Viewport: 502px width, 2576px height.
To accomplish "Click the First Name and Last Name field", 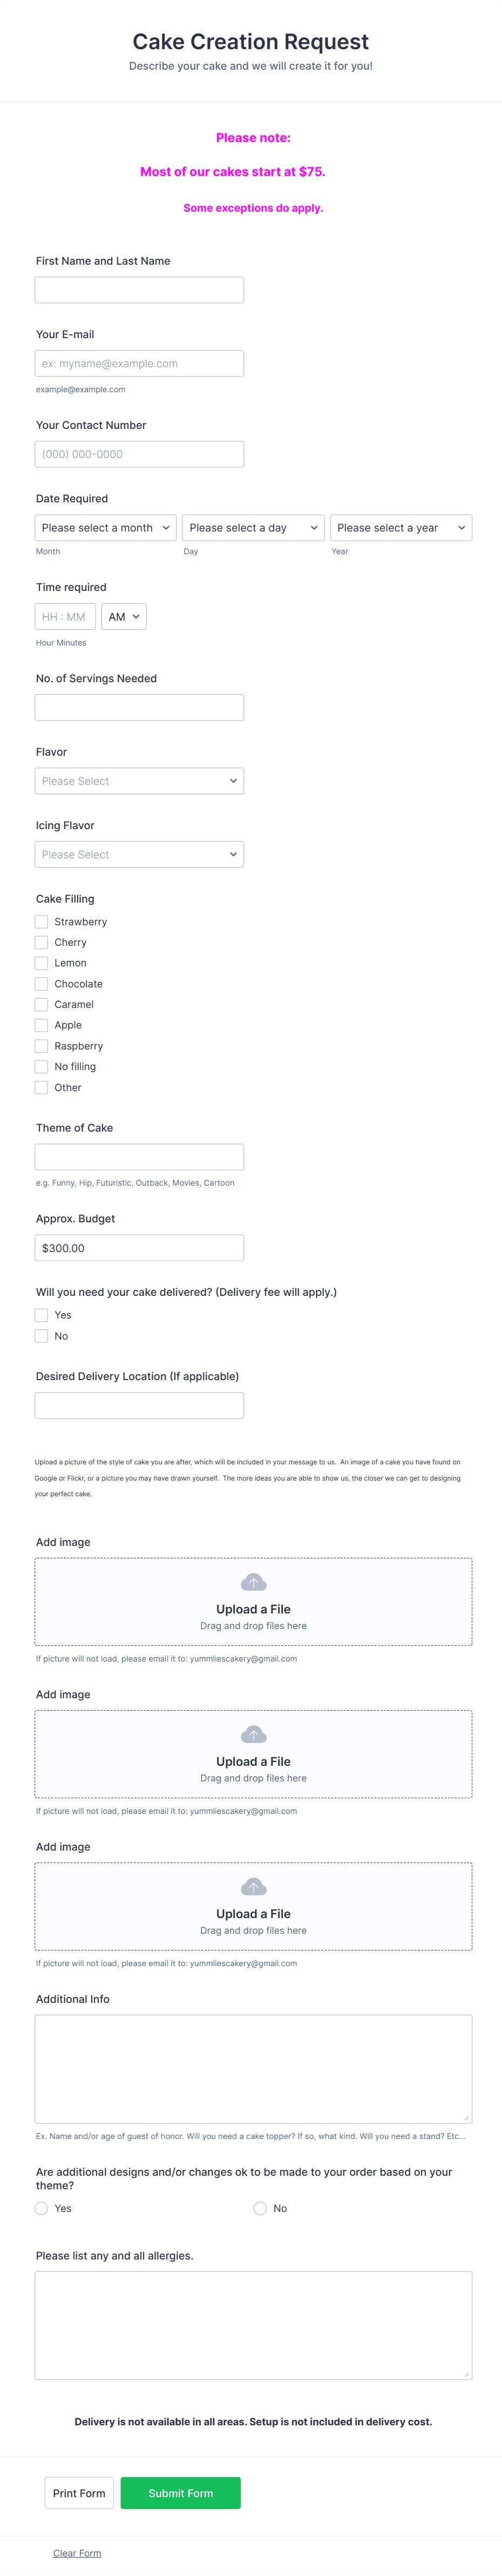I will pos(139,289).
